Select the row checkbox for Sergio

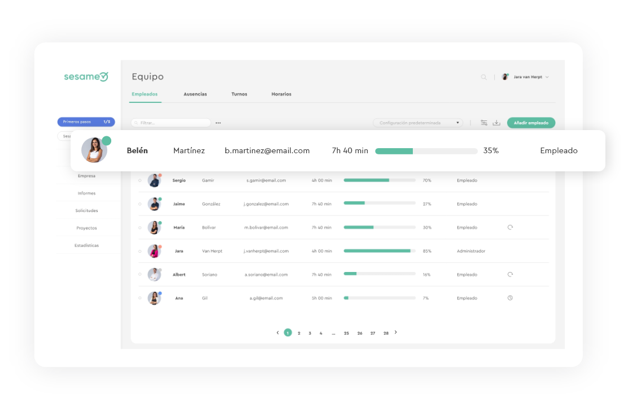(140, 180)
